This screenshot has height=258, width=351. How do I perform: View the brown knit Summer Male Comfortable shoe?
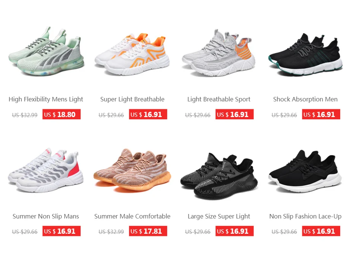pos(132,171)
